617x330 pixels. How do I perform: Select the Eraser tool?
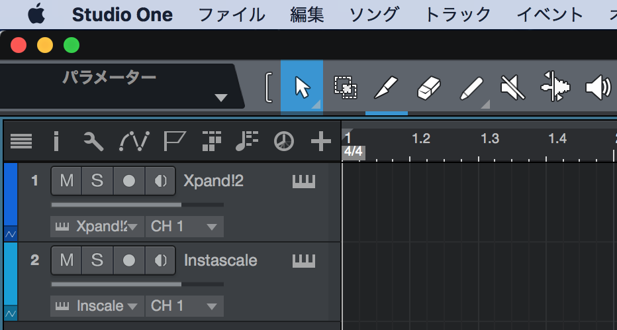[x=428, y=87]
